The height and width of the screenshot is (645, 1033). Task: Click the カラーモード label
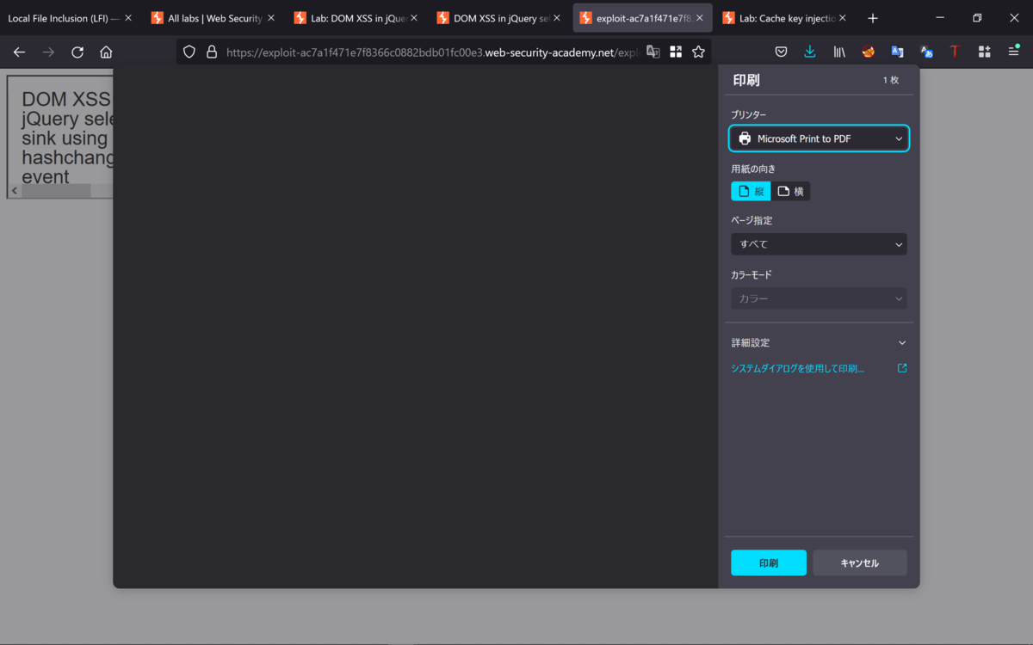pyautogui.click(x=752, y=274)
